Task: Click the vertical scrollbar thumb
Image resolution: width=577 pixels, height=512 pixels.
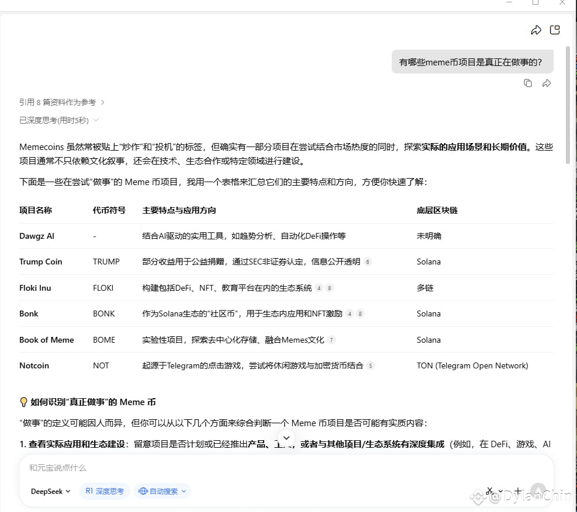Action: pos(568,105)
